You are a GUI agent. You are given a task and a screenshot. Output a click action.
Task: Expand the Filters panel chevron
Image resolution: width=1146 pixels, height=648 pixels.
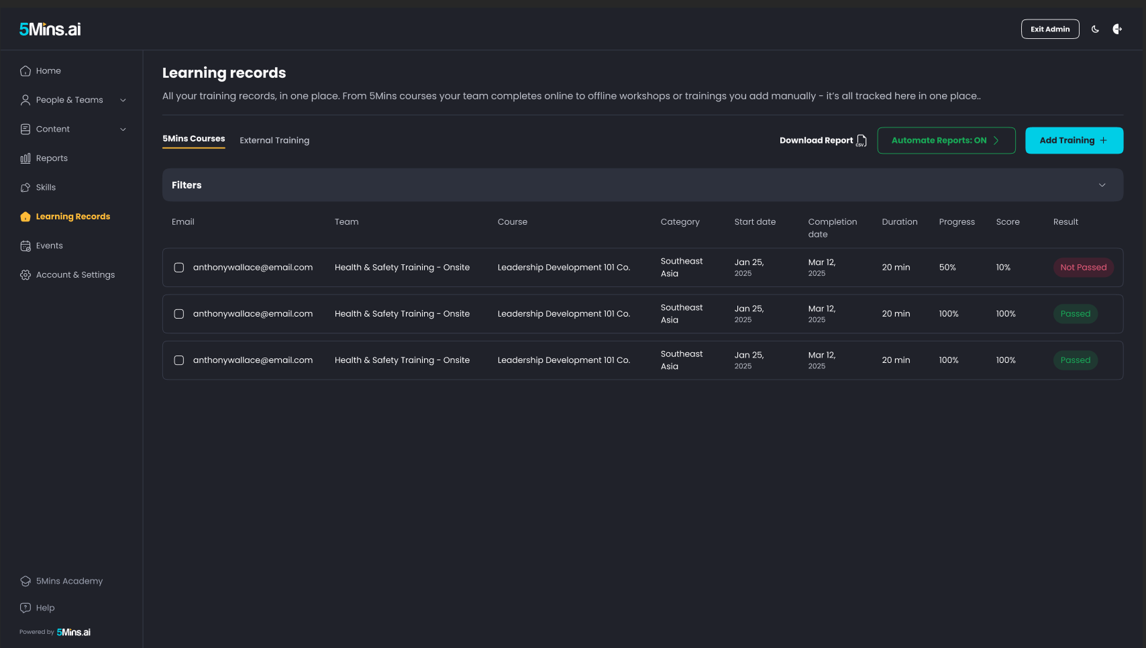[1102, 185]
